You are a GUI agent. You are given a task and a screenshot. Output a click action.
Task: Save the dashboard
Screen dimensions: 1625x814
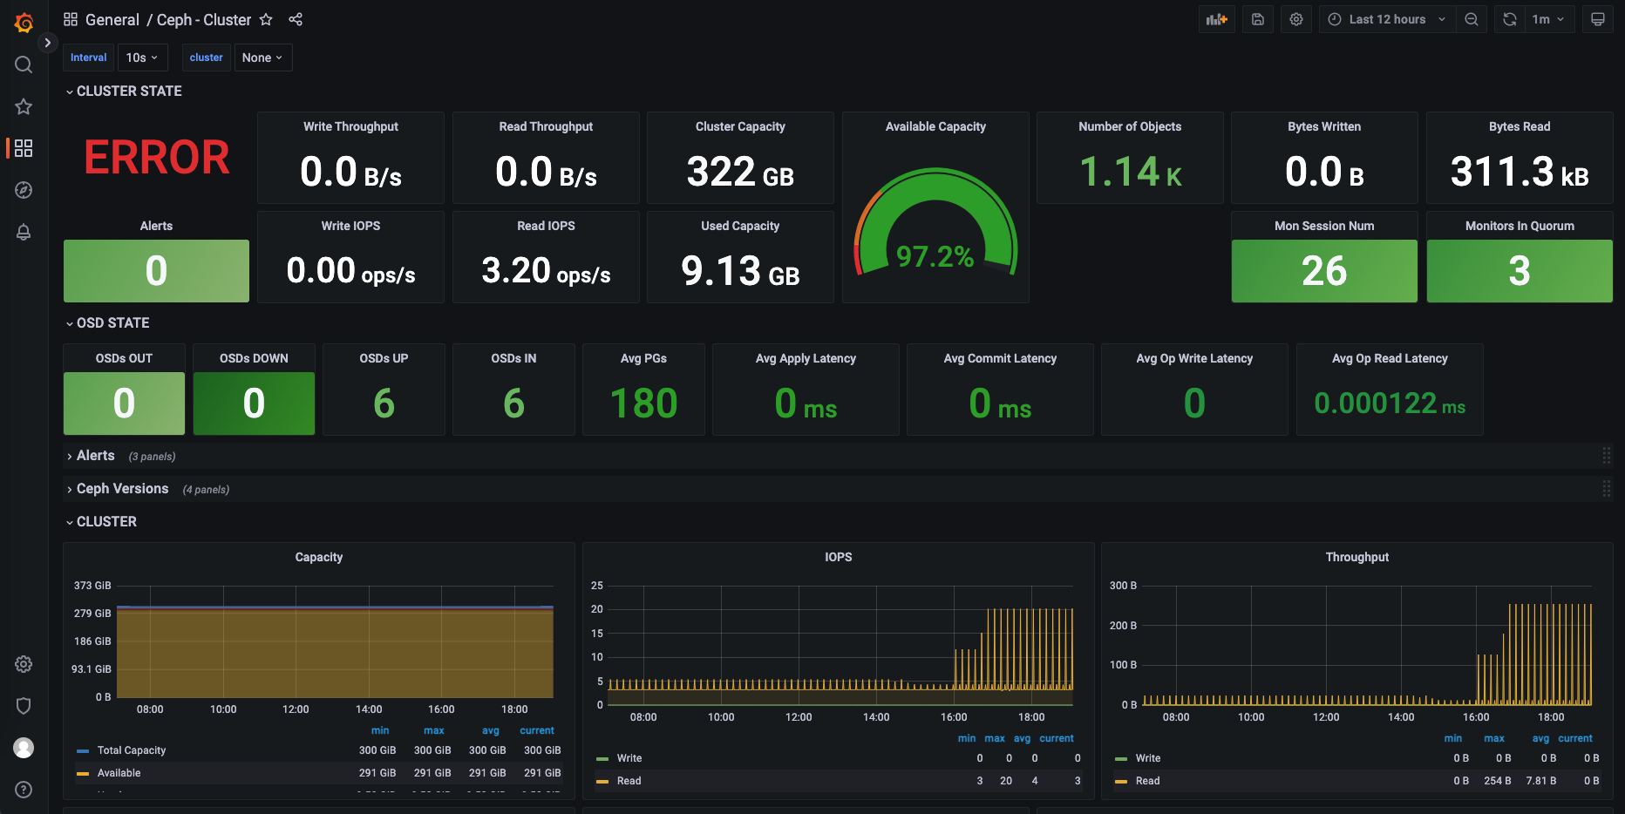click(x=1258, y=19)
